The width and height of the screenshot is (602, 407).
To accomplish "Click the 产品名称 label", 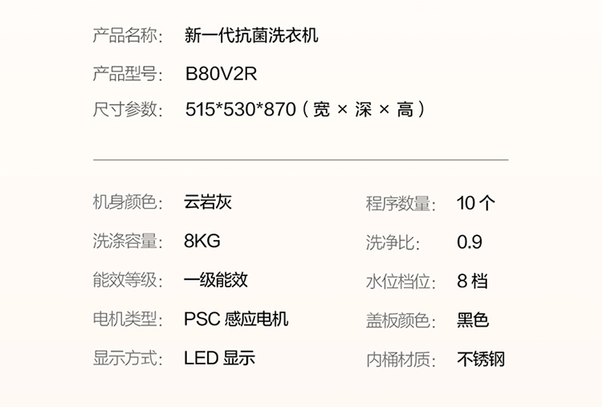I will click(x=128, y=35).
